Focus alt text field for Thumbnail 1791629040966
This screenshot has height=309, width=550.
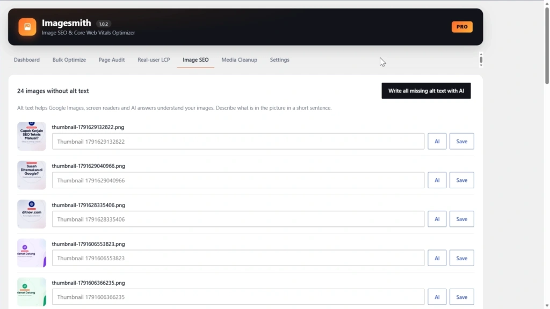pos(238,180)
